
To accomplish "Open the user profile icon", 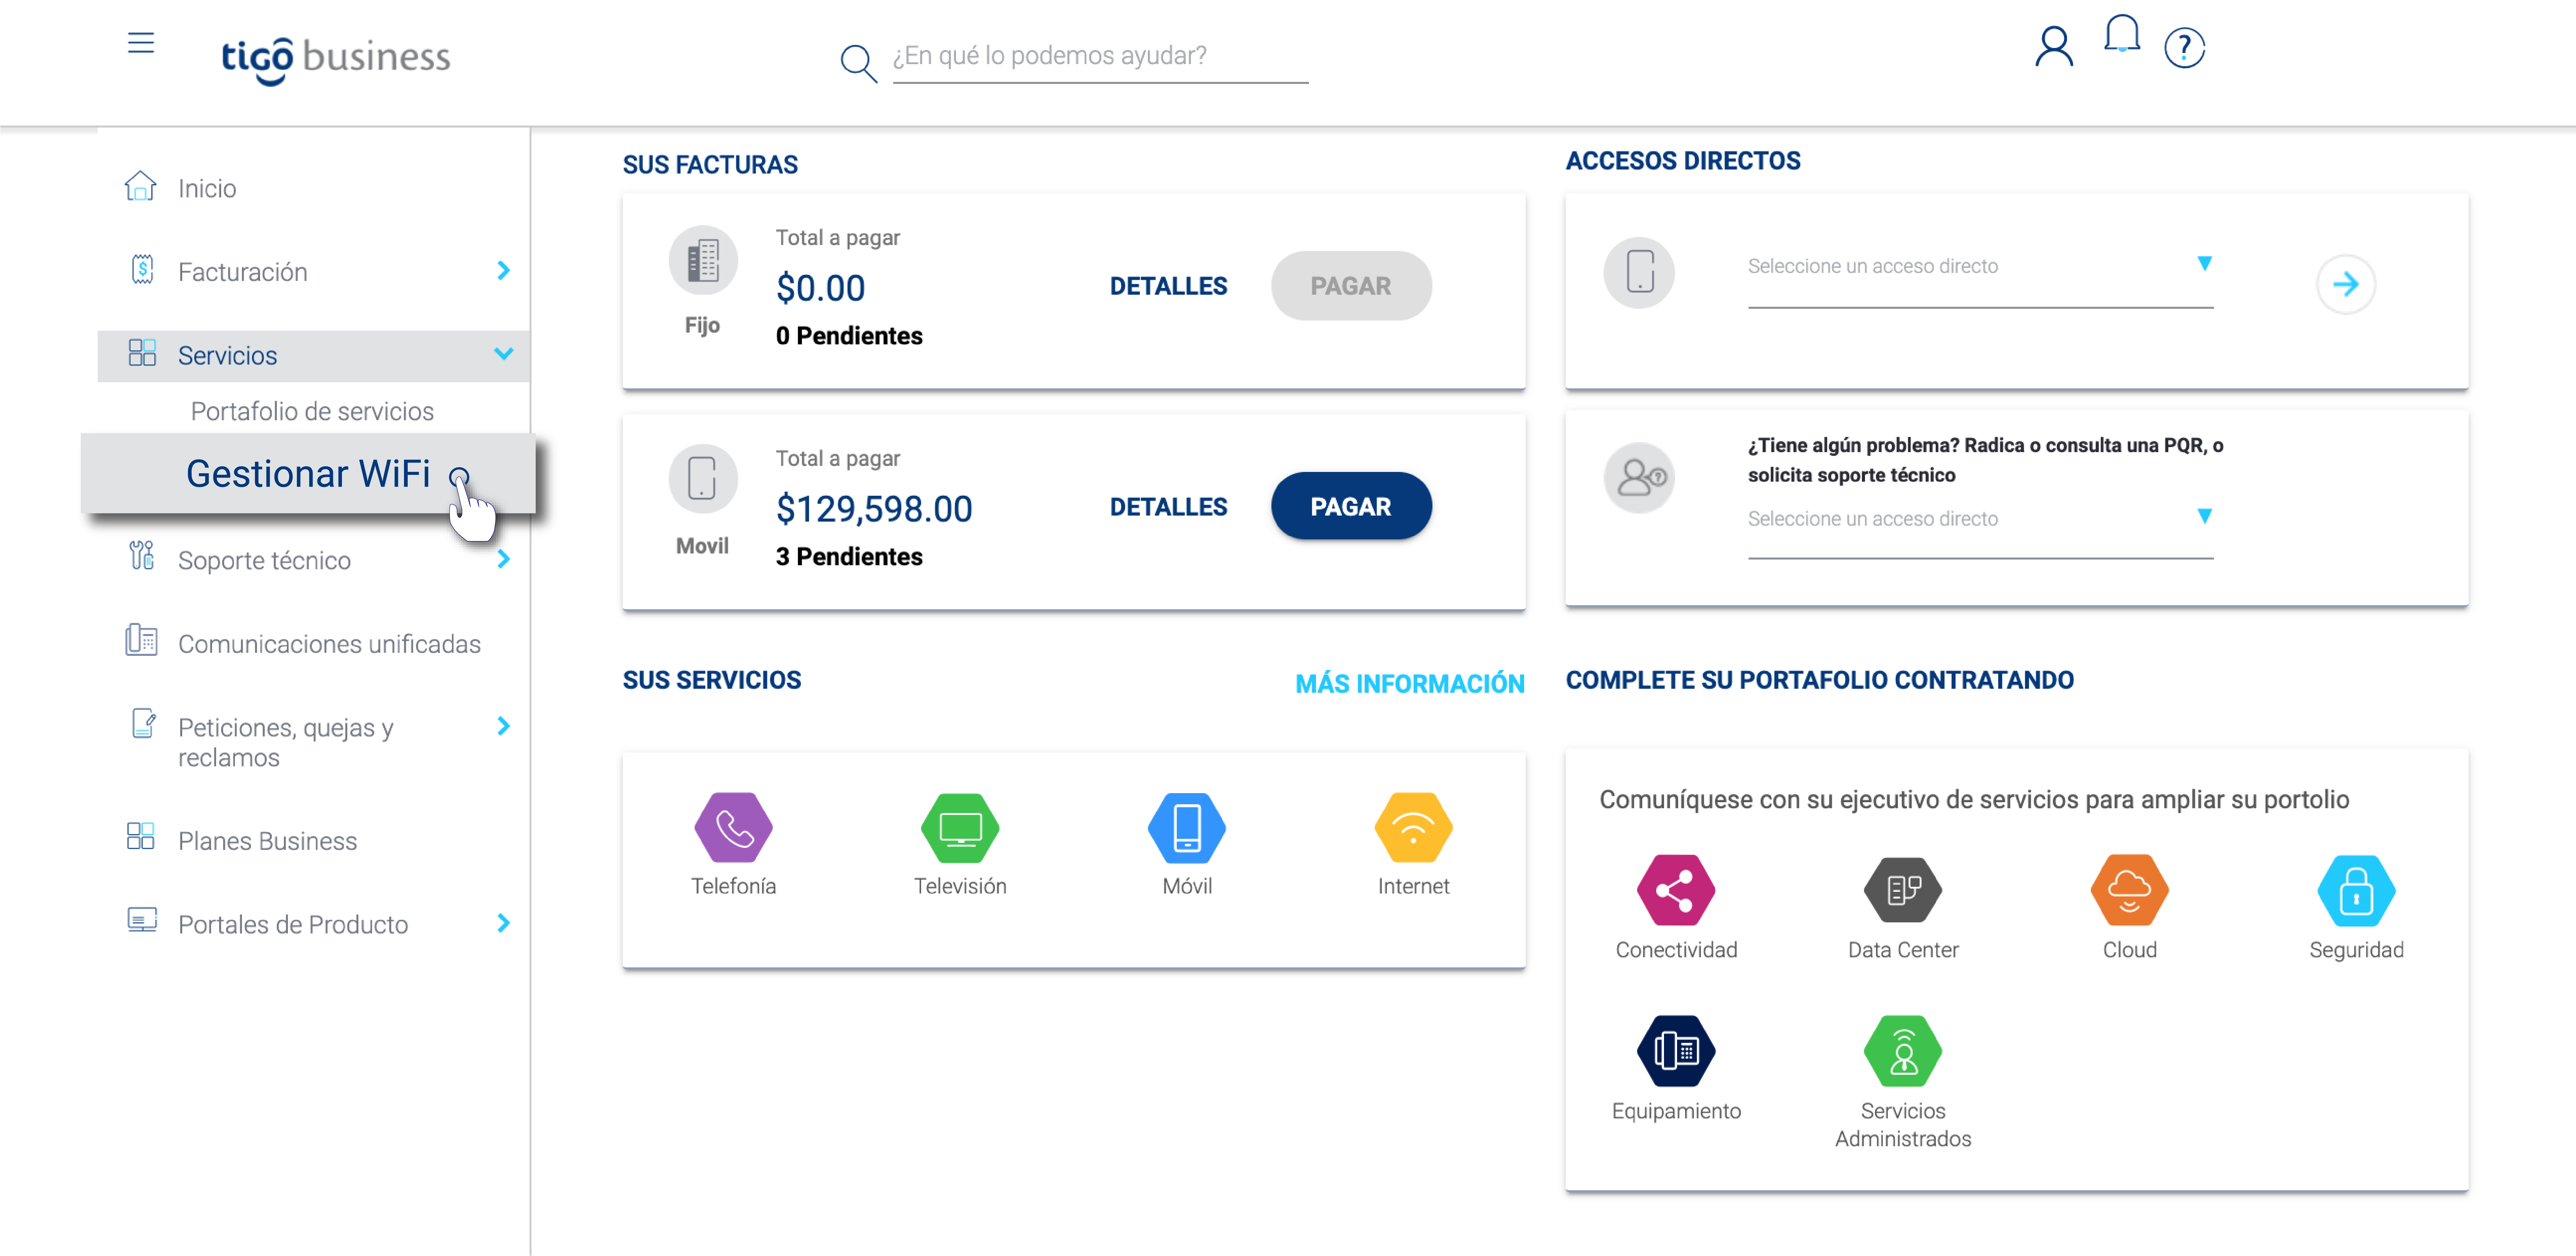I will (x=2054, y=47).
